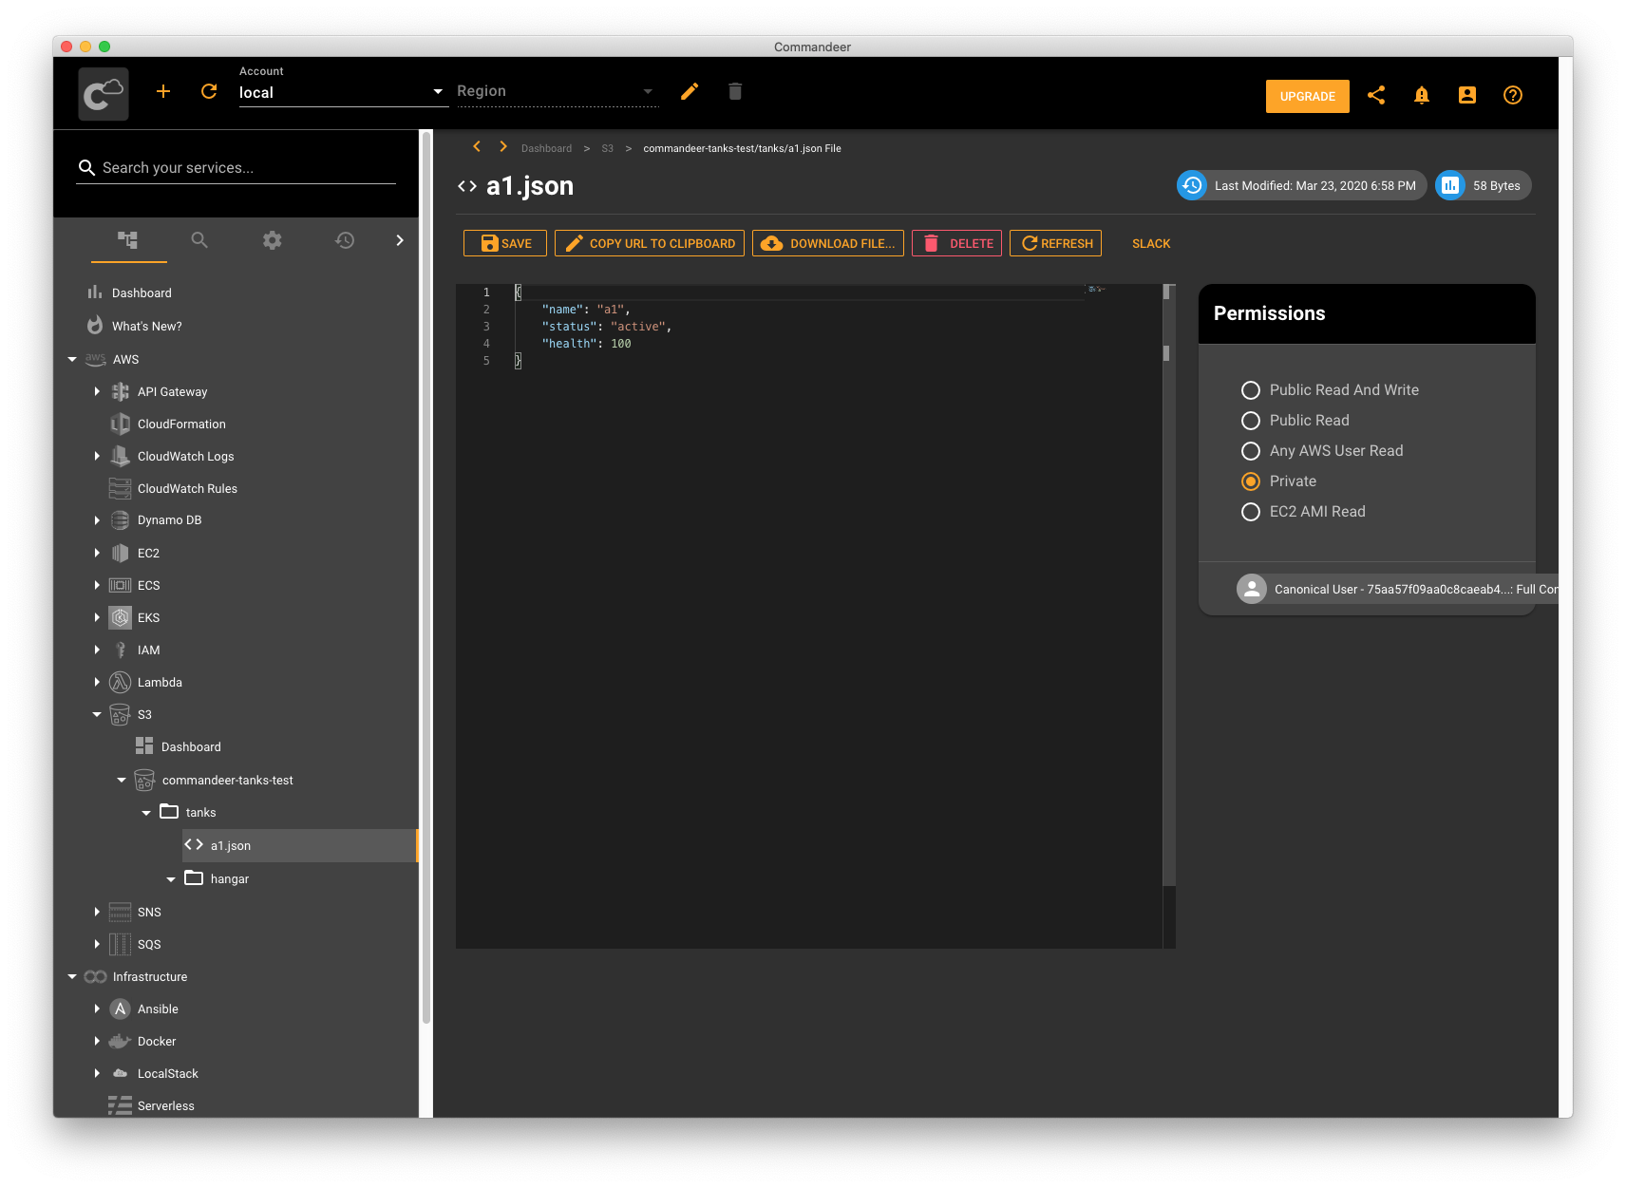
Task: Reload accounts with top refresh icon
Action: 209,91
